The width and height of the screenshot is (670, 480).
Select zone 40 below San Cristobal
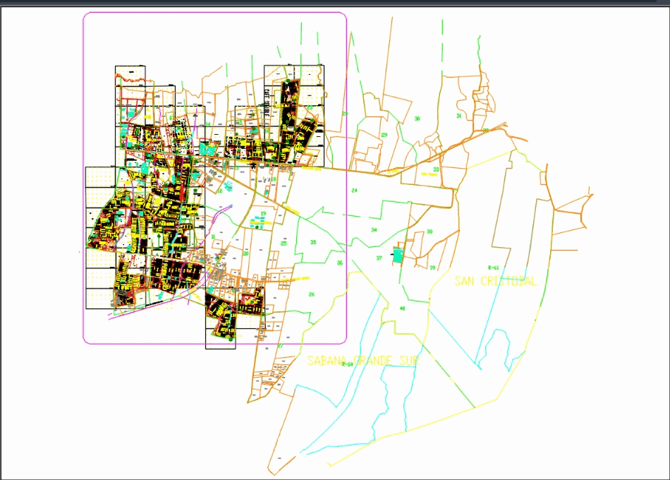point(402,308)
